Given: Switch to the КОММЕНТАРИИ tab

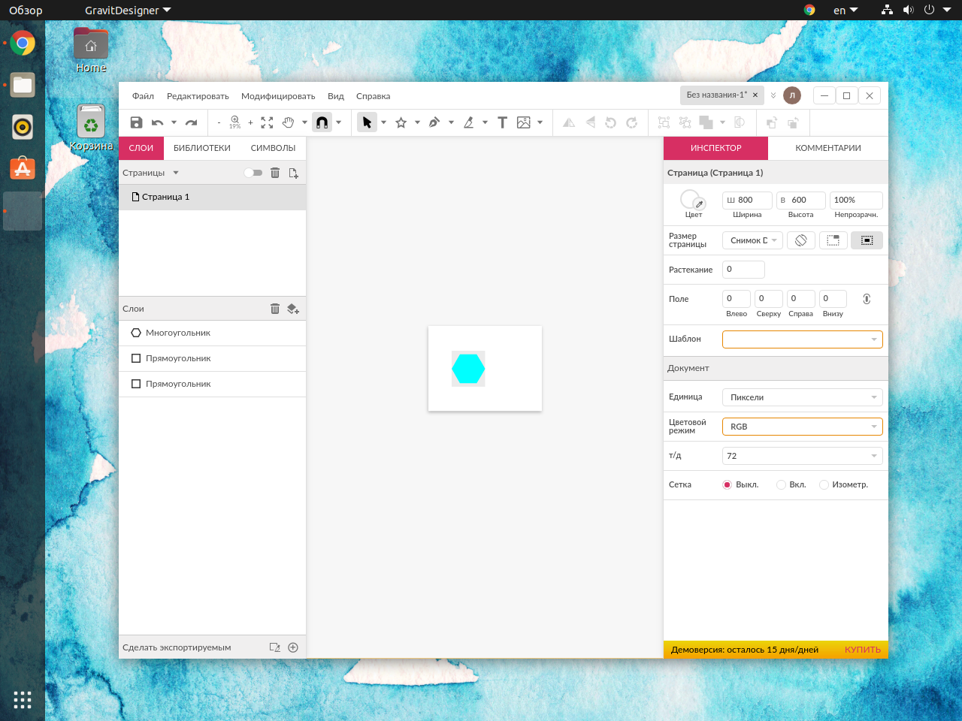Looking at the screenshot, I should pyautogui.click(x=828, y=148).
